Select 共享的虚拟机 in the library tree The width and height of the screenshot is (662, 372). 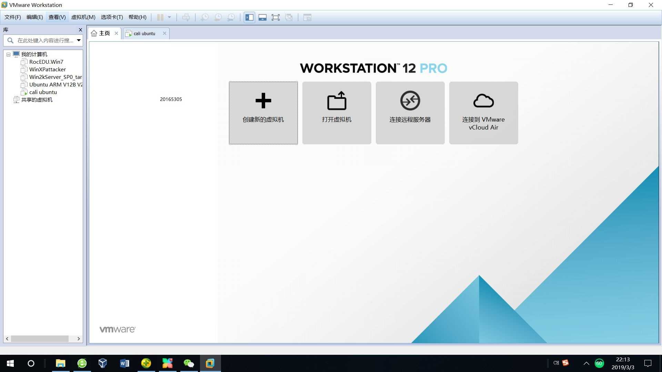pos(37,100)
